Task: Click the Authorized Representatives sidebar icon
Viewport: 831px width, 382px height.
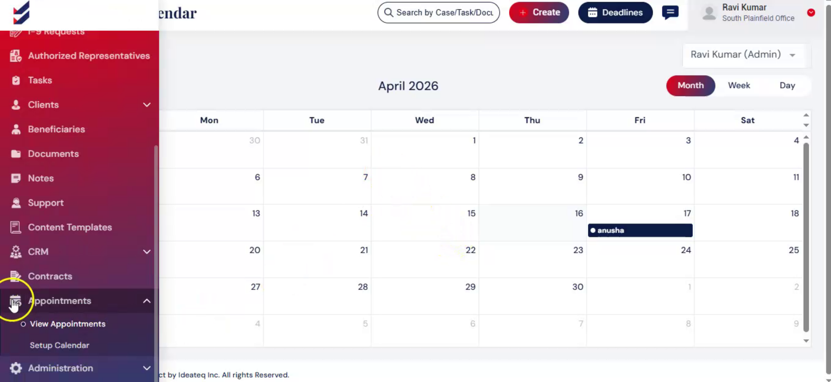Action: click(16, 56)
